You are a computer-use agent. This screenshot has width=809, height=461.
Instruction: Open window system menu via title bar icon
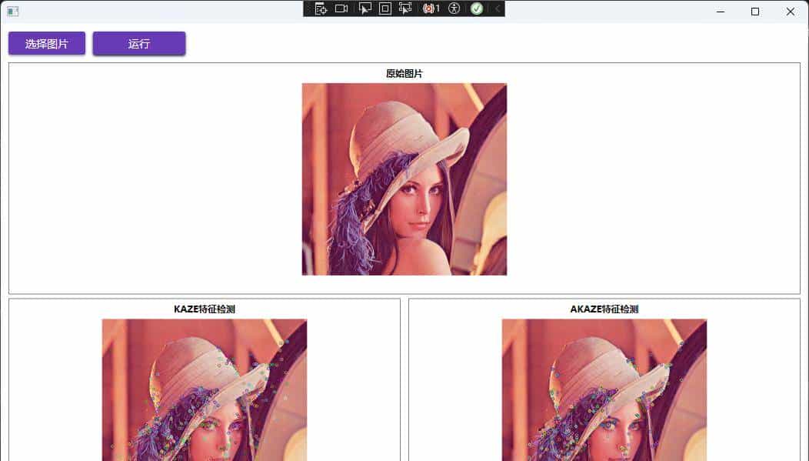[x=12, y=12]
